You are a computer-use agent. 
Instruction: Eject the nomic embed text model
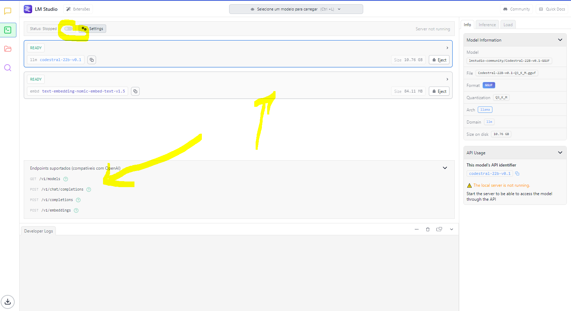click(x=439, y=91)
